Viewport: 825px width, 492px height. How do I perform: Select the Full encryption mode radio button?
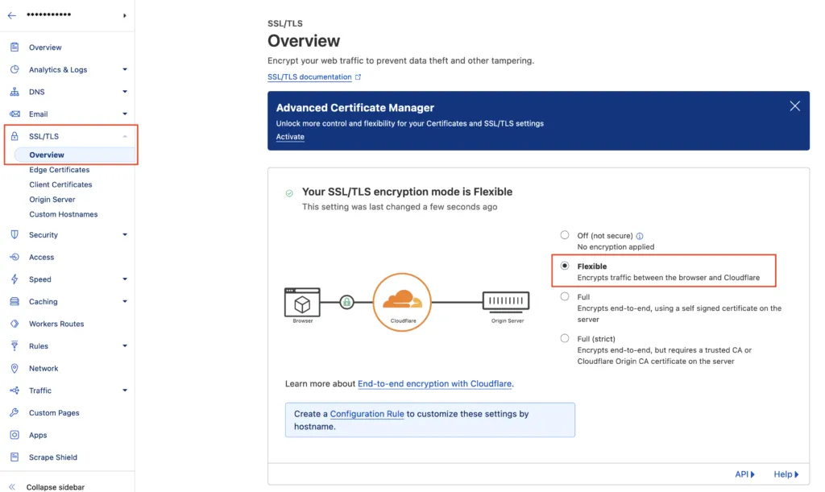click(565, 297)
